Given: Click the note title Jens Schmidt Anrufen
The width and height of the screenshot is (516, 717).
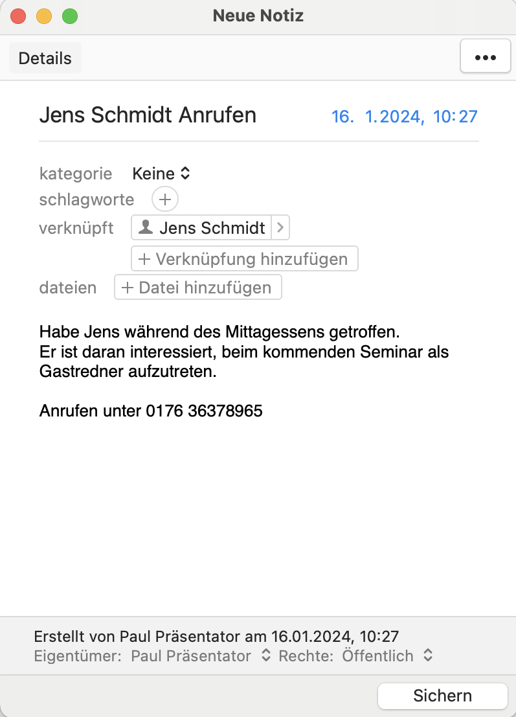Looking at the screenshot, I should click(x=148, y=115).
